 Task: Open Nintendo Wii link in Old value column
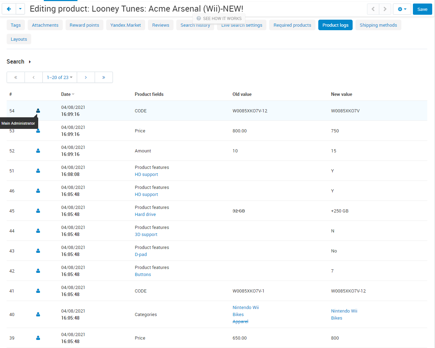click(246, 307)
